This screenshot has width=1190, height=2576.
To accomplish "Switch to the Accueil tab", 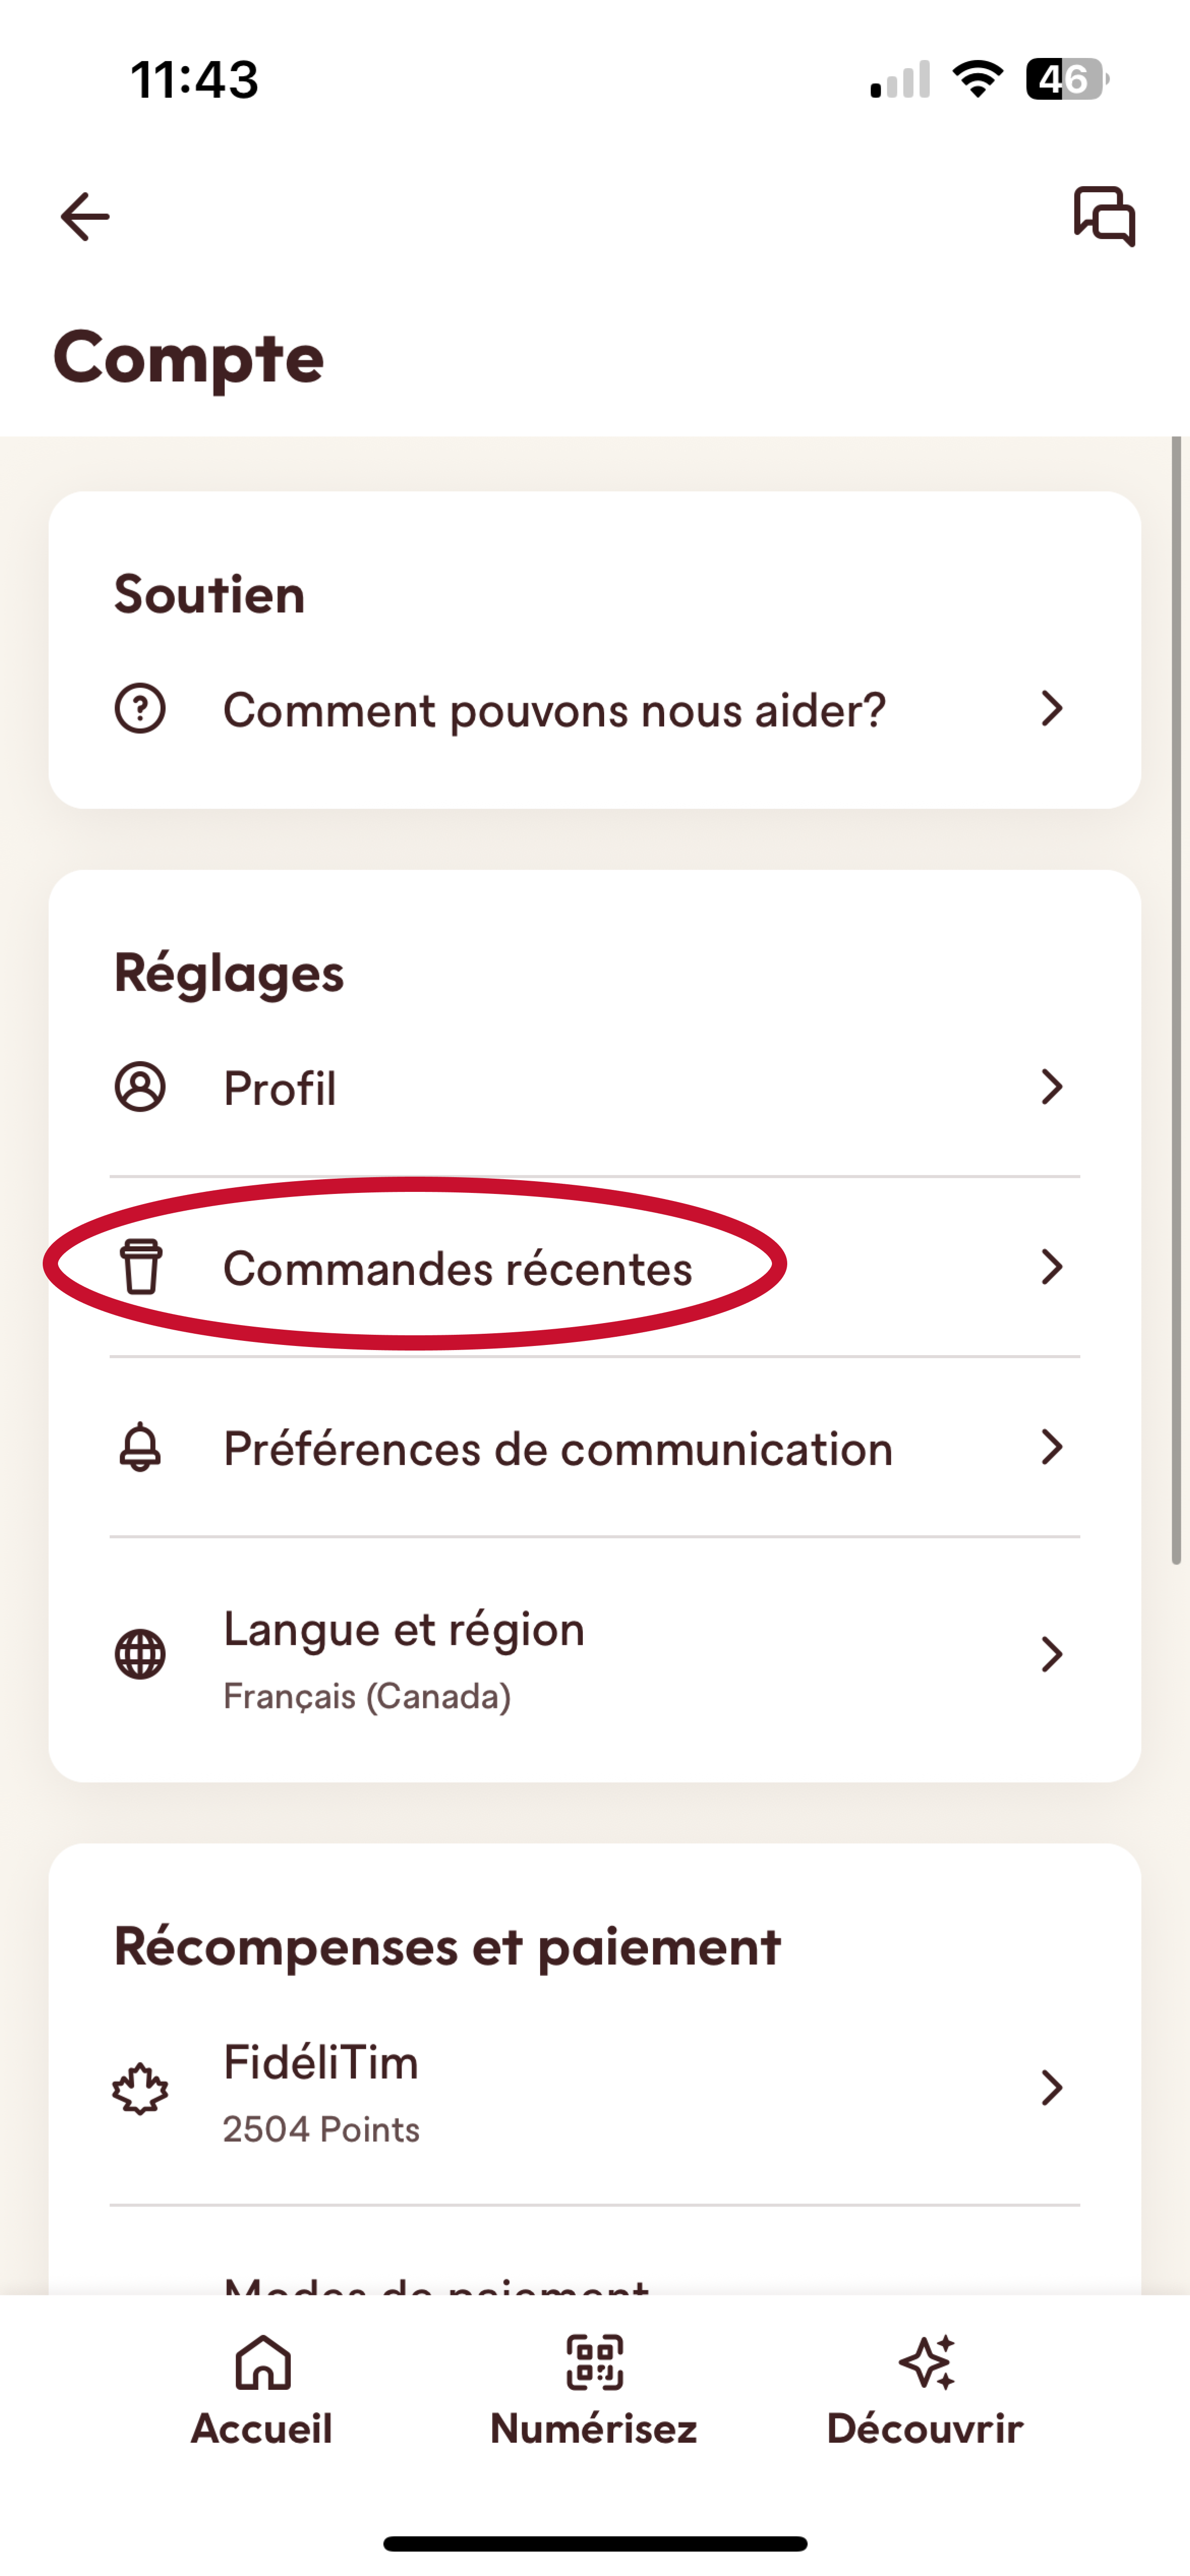I will coord(262,2390).
